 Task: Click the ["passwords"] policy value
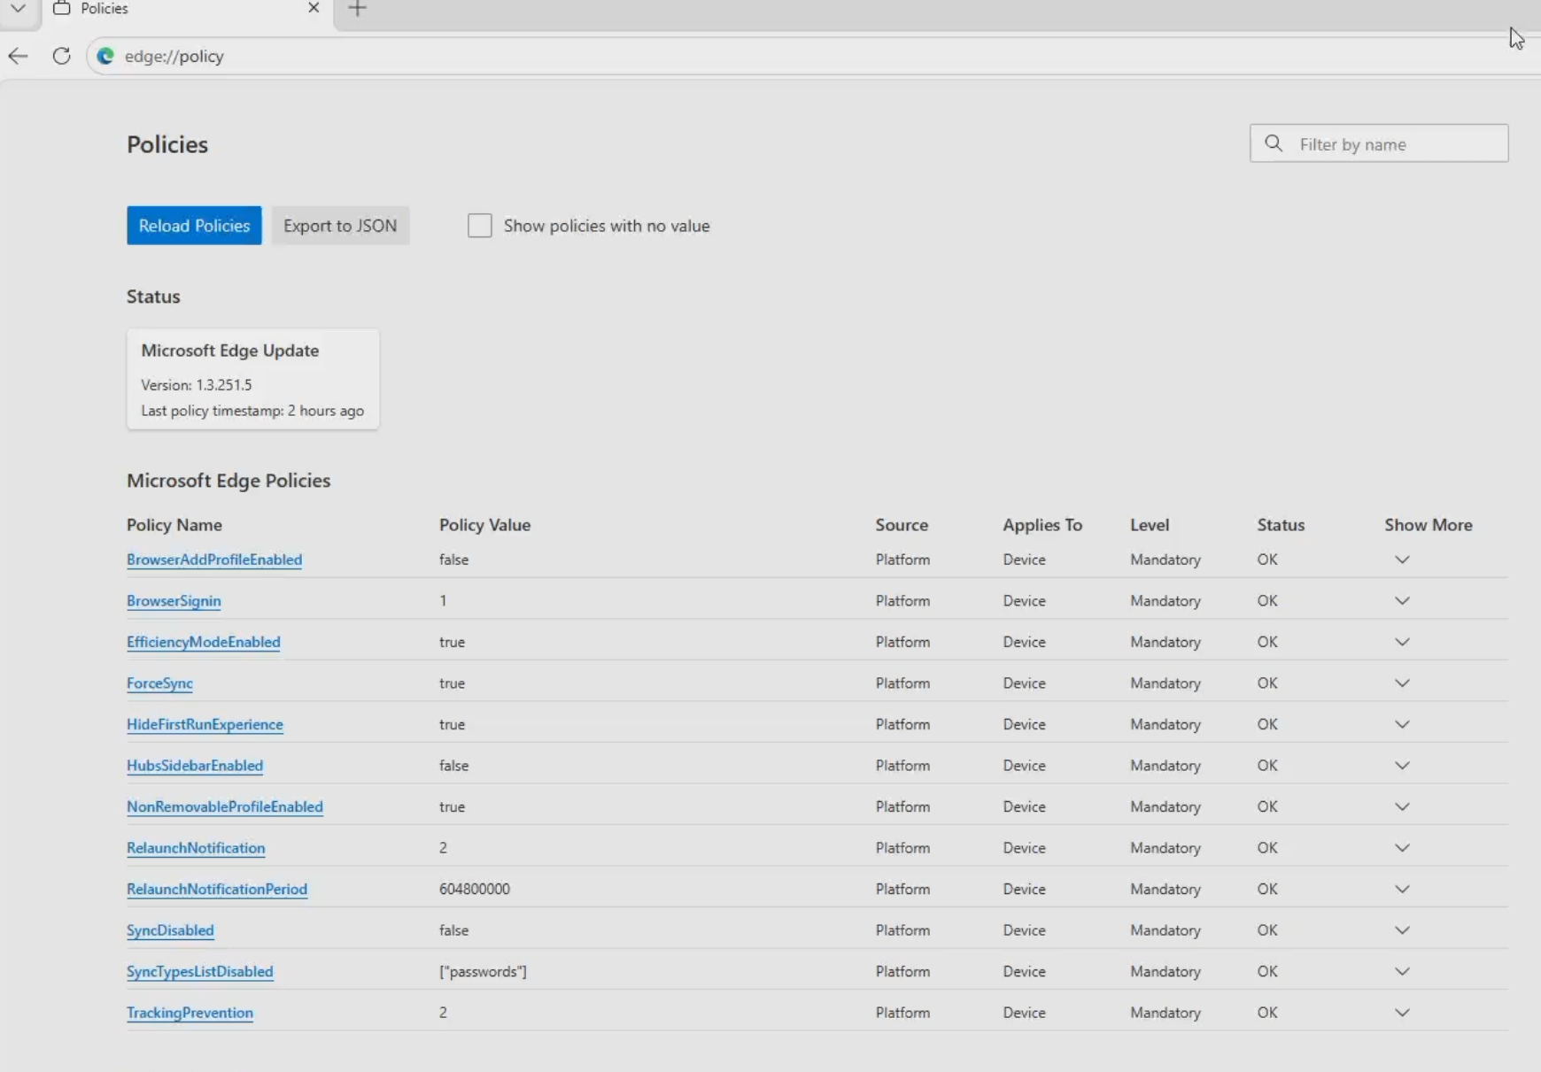pyautogui.click(x=483, y=971)
